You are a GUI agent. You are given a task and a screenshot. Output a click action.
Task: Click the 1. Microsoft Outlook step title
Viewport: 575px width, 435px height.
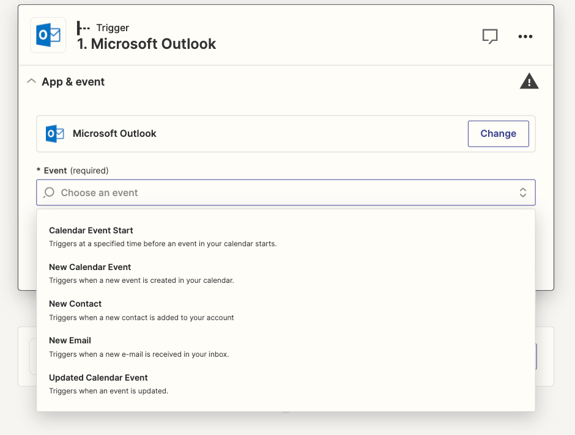pyautogui.click(x=146, y=44)
